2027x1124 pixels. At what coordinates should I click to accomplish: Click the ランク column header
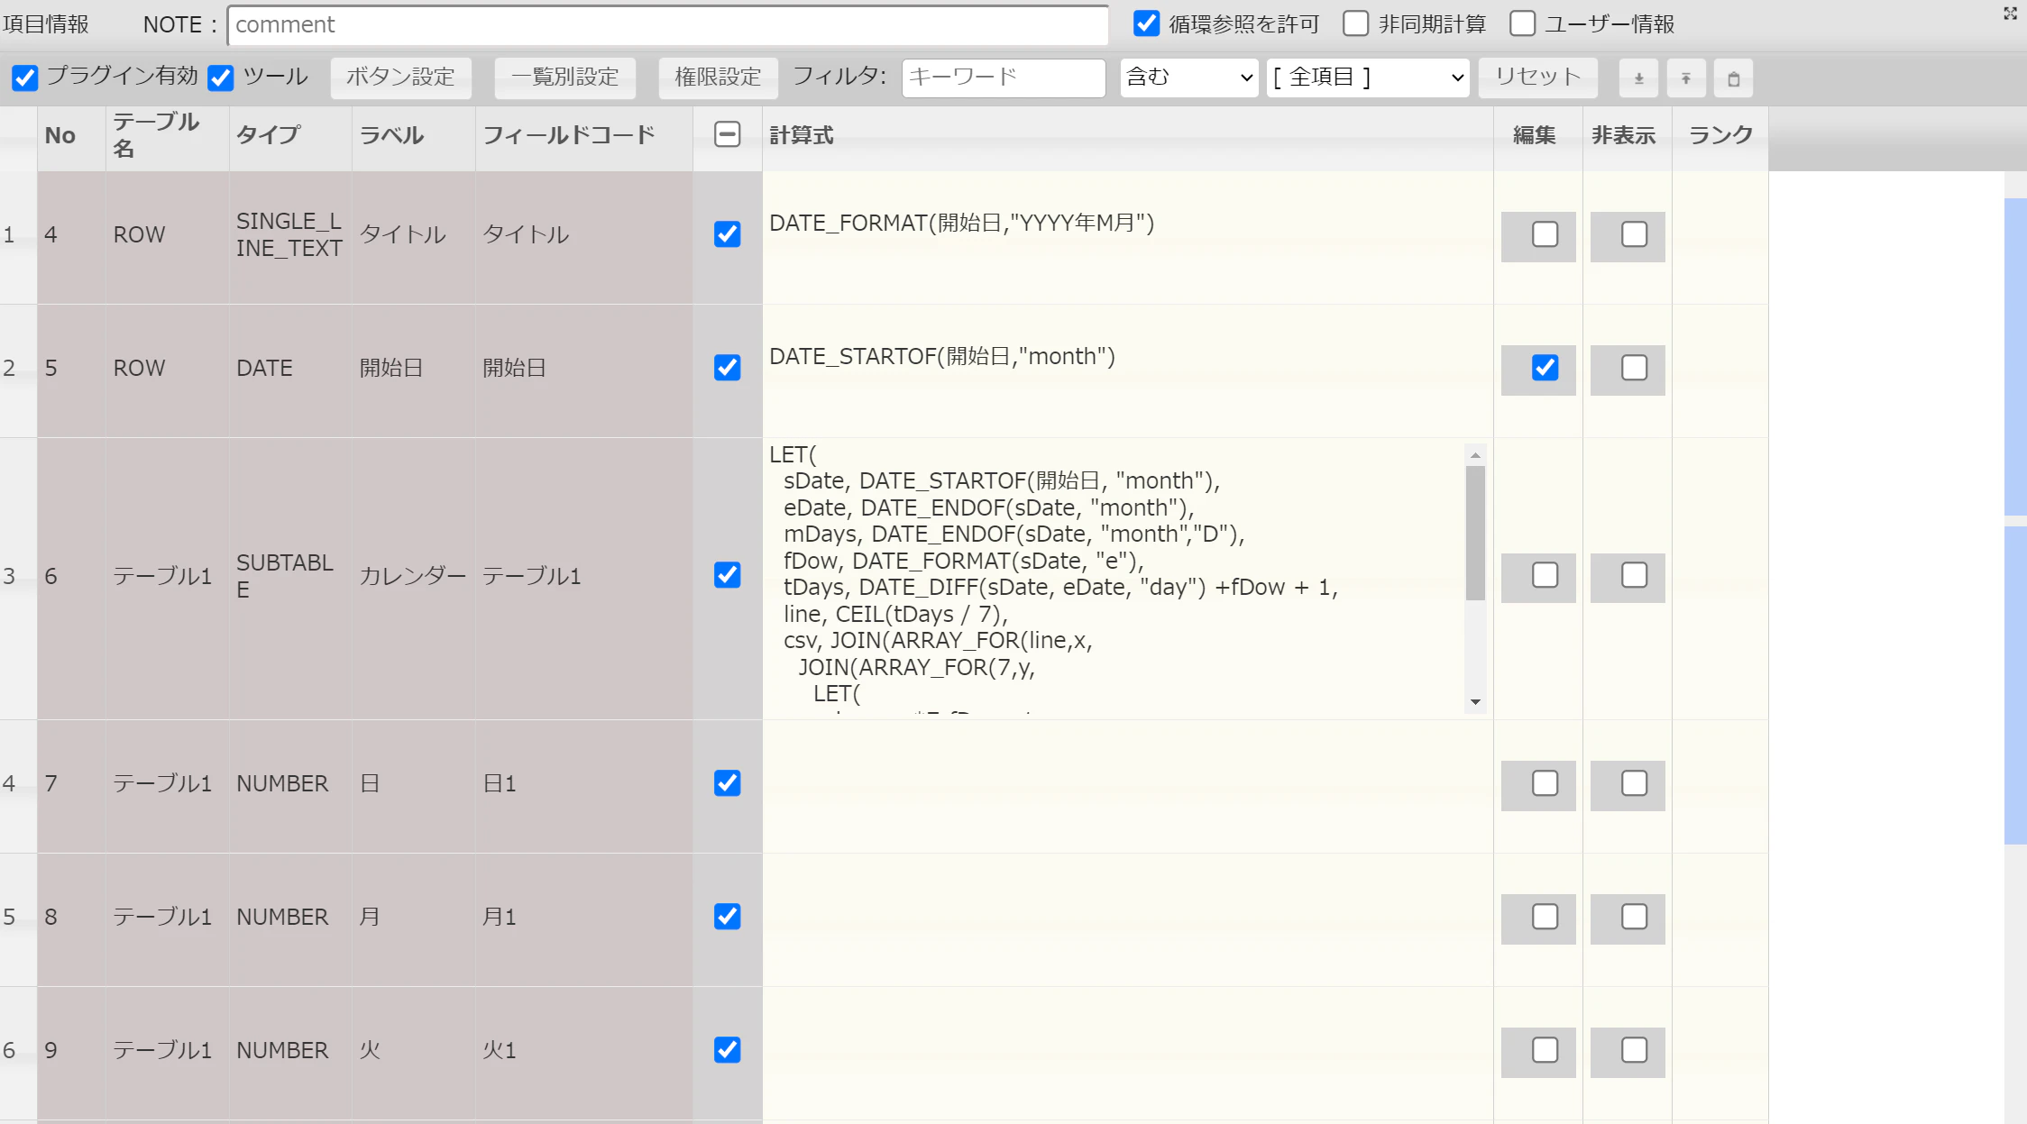[x=1720, y=138]
